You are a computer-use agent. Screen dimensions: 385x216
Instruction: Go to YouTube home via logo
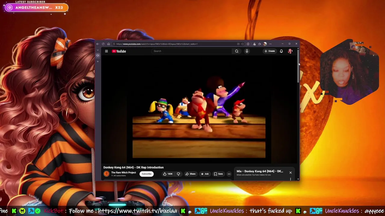[x=119, y=51]
